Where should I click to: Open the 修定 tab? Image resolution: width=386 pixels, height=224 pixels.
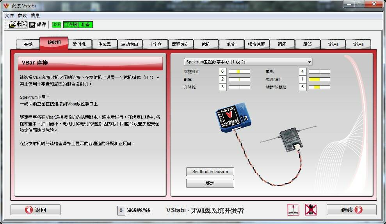point(231,44)
